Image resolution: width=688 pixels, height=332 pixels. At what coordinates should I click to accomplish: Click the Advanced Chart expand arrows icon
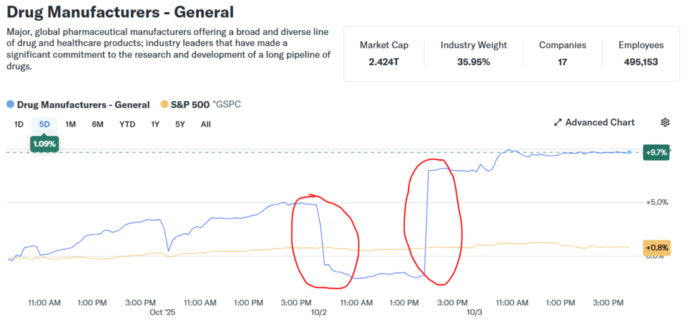[x=558, y=123]
